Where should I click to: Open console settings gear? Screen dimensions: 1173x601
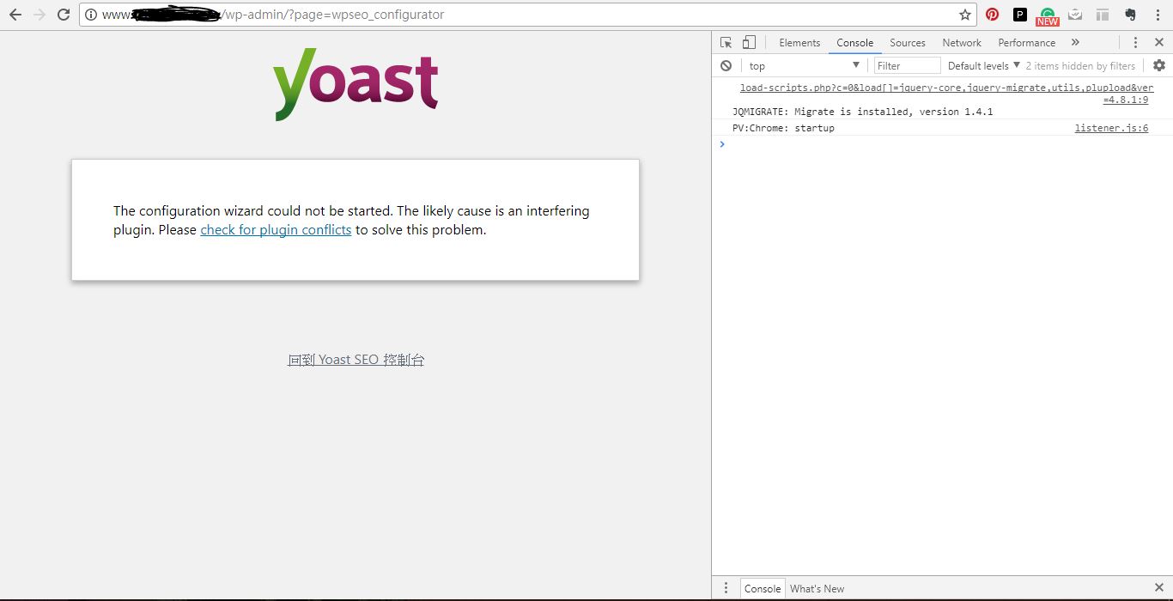(x=1158, y=65)
